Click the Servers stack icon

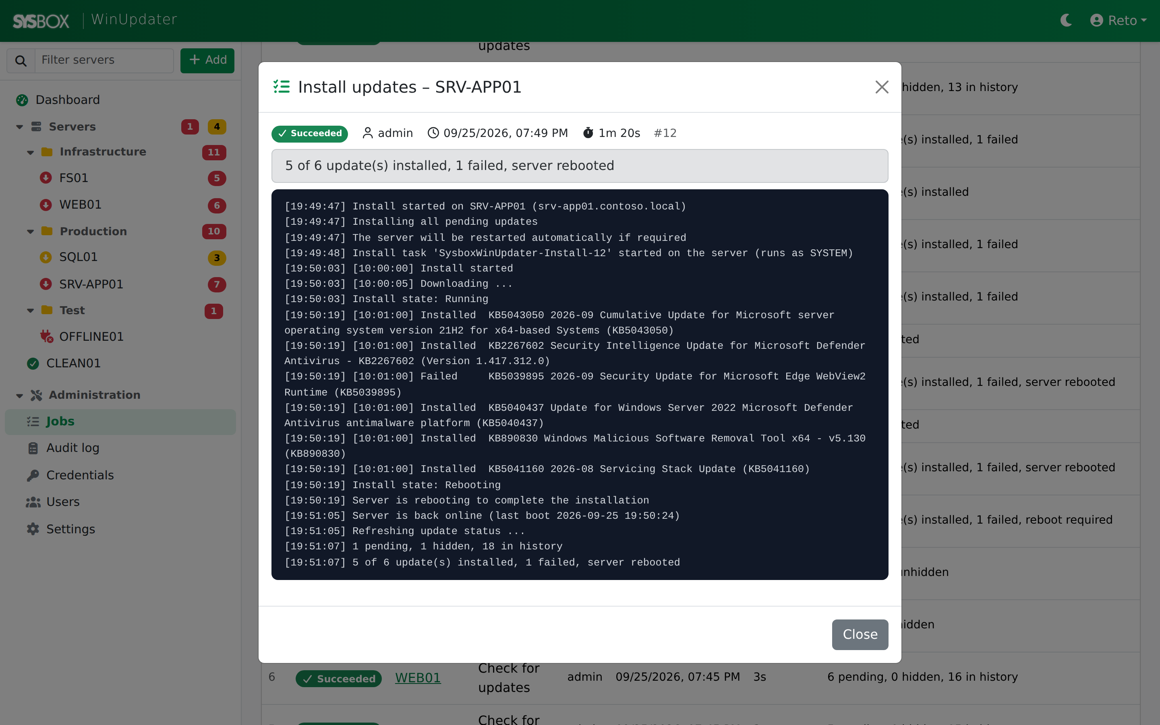[36, 126]
